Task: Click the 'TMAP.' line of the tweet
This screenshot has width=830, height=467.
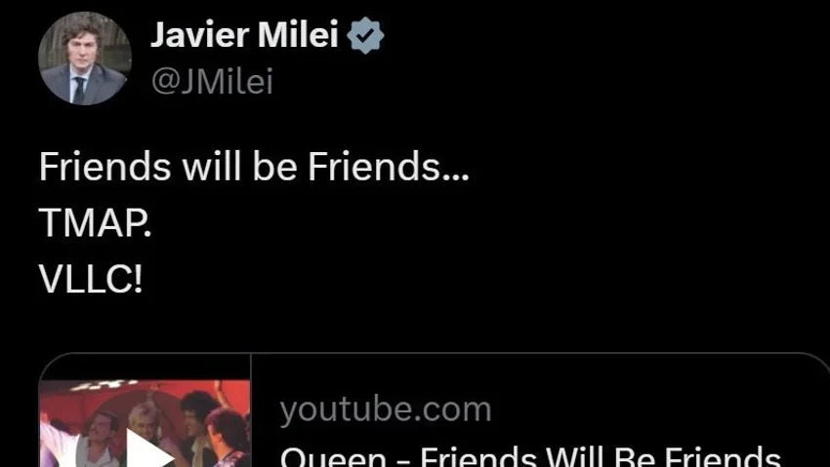Action: (x=96, y=222)
